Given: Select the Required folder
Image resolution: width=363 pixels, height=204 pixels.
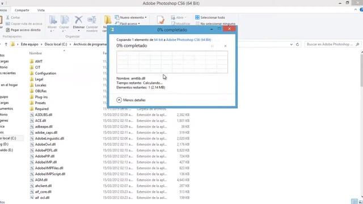Looking at the screenshot, I should pyautogui.click(x=39, y=109).
